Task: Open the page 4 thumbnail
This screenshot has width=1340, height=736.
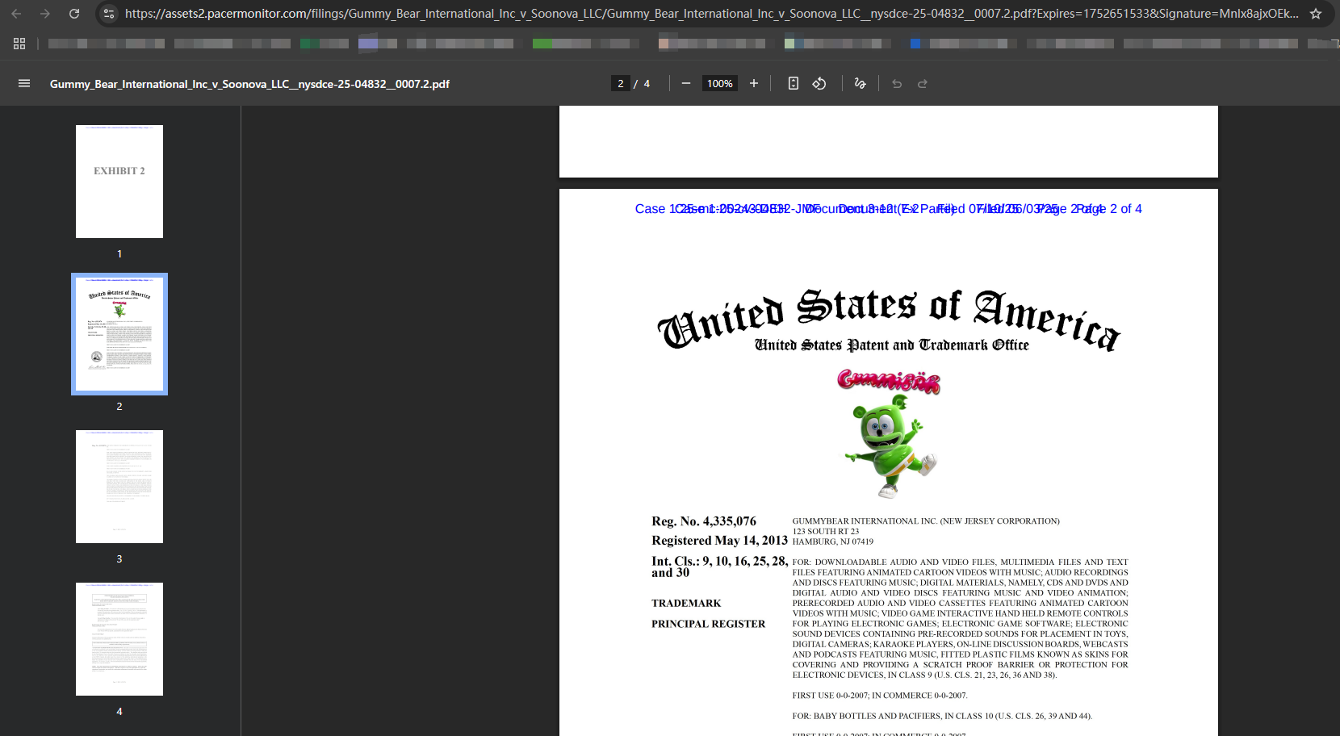Action: click(119, 639)
